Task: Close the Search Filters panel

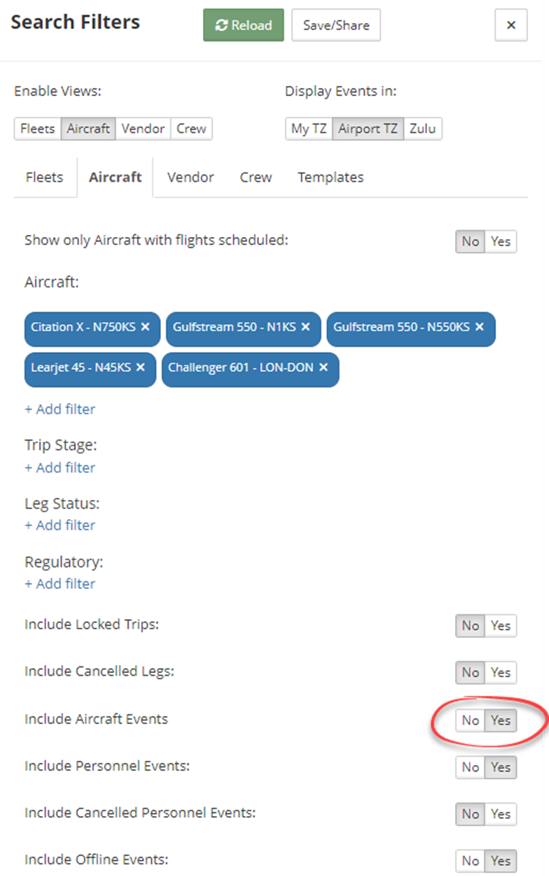Action: (511, 25)
